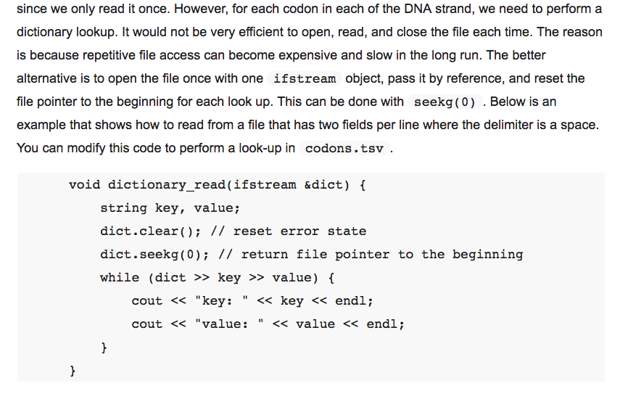Click the dict.seekg(0) statement in code
Image resolution: width=641 pixels, height=415 pixels.
click(x=154, y=255)
